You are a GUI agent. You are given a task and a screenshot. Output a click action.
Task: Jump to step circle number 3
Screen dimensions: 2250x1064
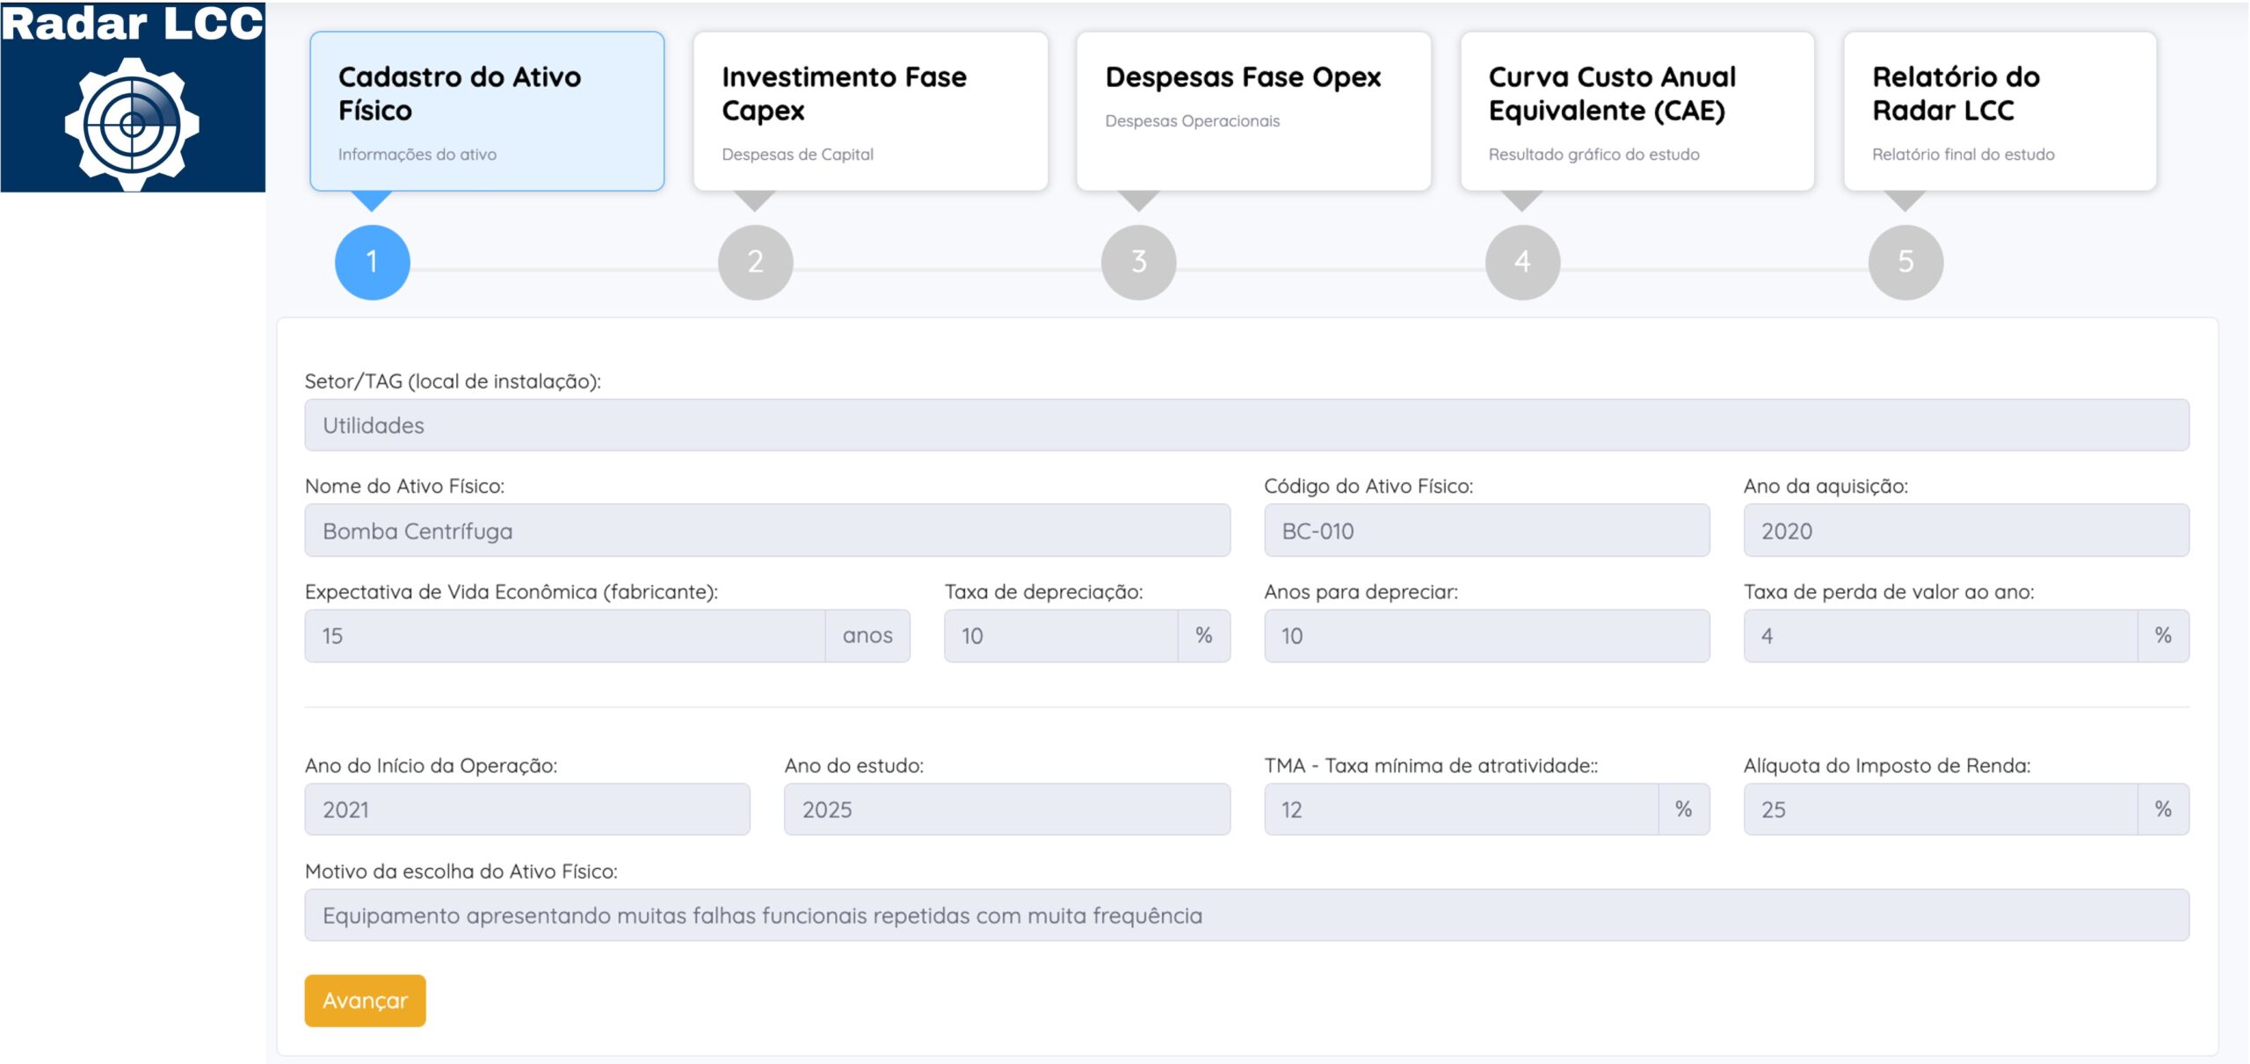(1138, 262)
